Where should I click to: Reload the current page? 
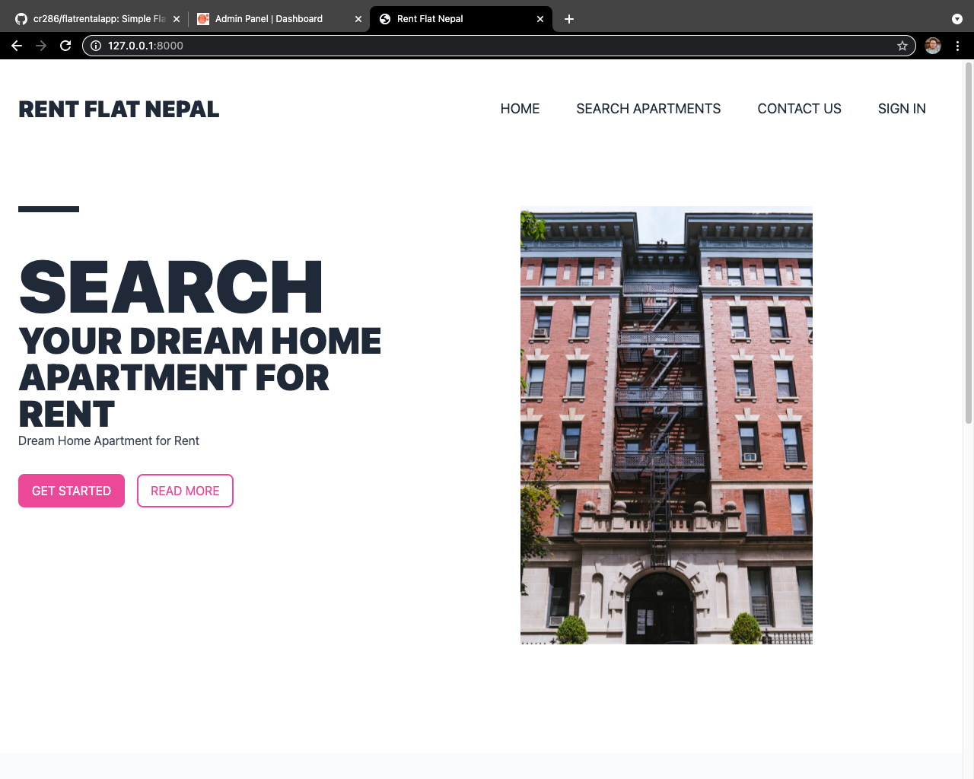click(x=65, y=46)
